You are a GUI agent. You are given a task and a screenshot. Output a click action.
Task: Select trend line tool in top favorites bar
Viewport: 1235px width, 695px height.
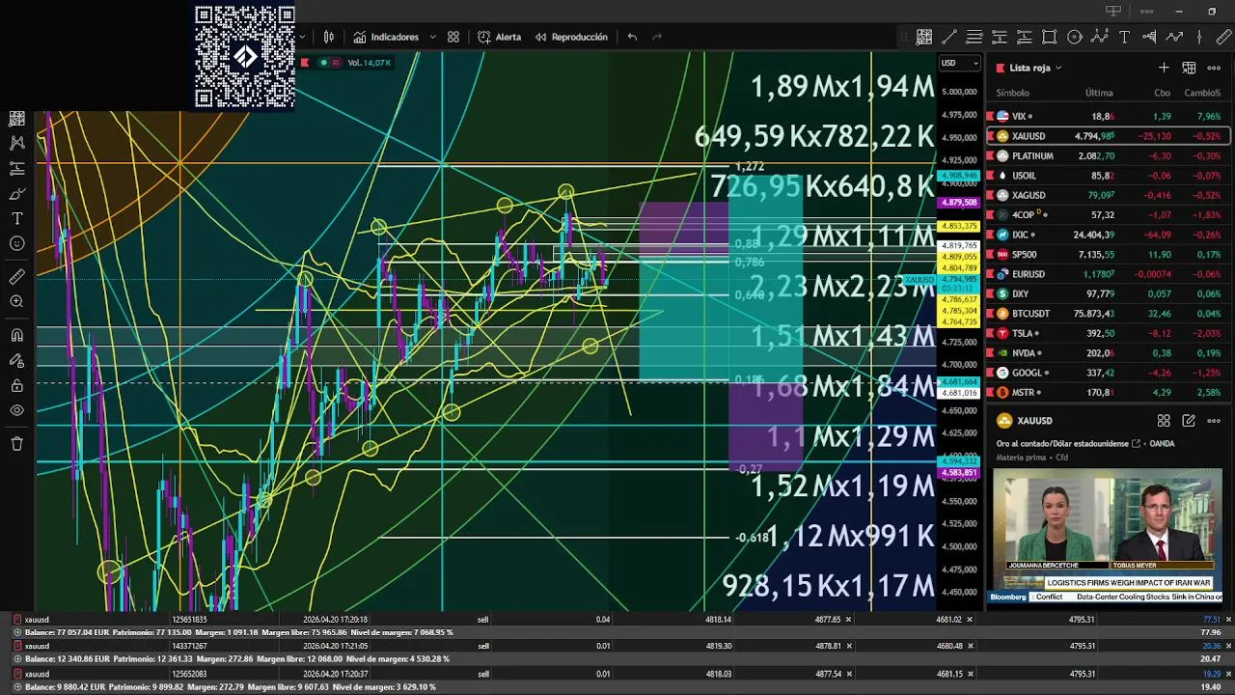(x=949, y=37)
